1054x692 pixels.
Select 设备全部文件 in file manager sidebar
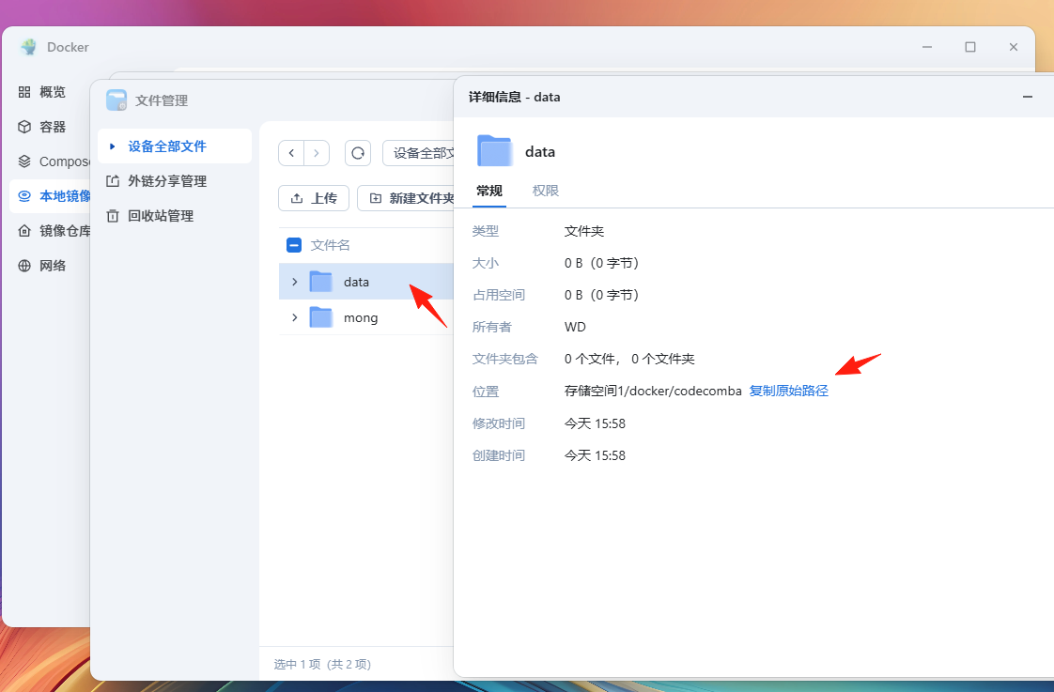[x=174, y=146]
